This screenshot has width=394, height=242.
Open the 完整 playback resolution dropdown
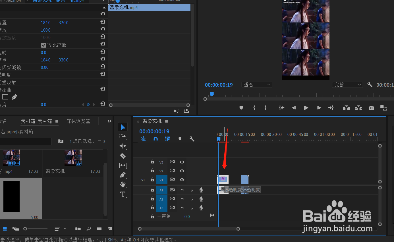click(x=348, y=85)
